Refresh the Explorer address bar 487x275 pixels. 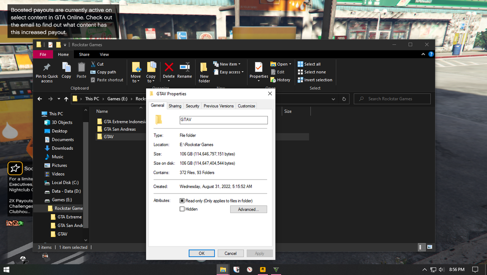pyautogui.click(x=344, y=99)
